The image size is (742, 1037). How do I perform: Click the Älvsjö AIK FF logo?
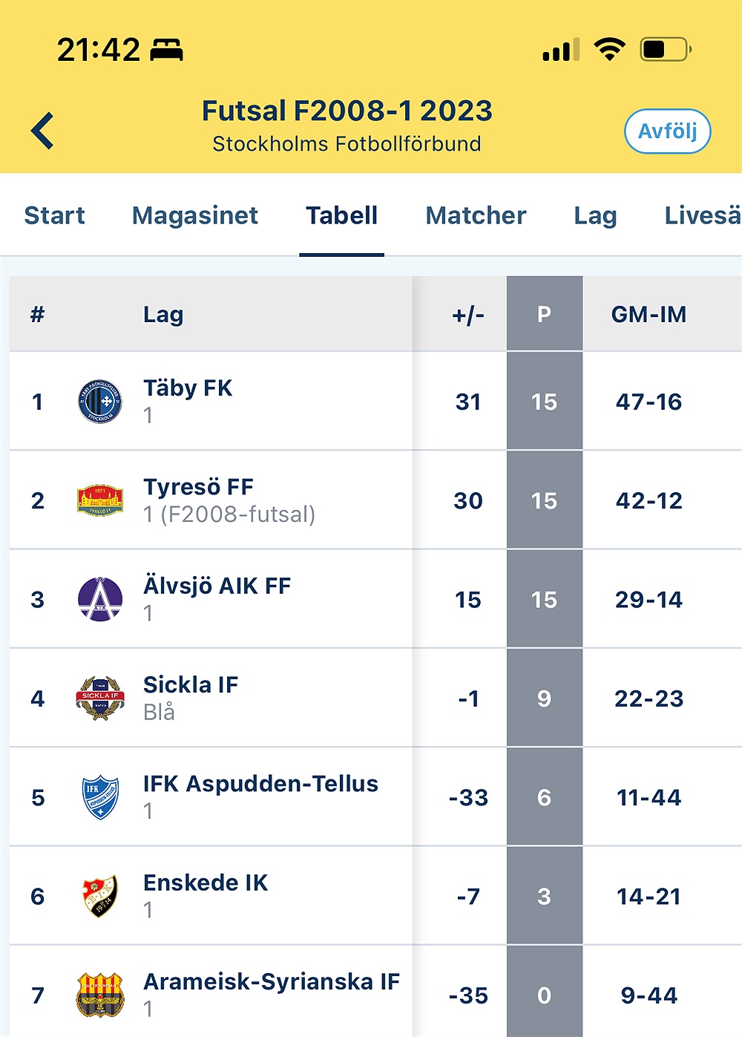point(100,599)
